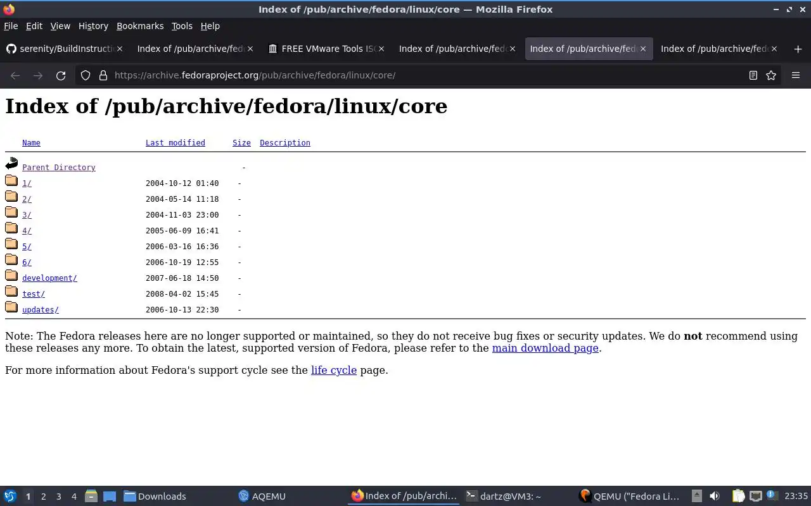Click the folder icon next to 5/
The height and width of the screenshot is (506, 811).
point(11,244)
